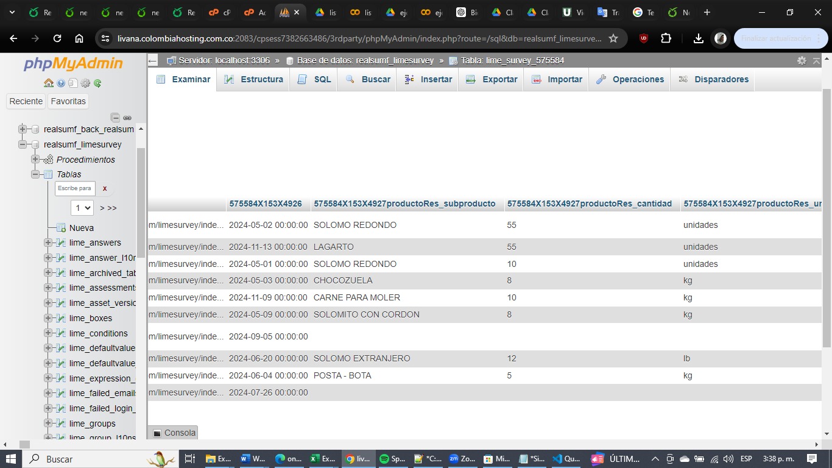Open page settings gear at top right
The image size is (832, 468).
802,60
